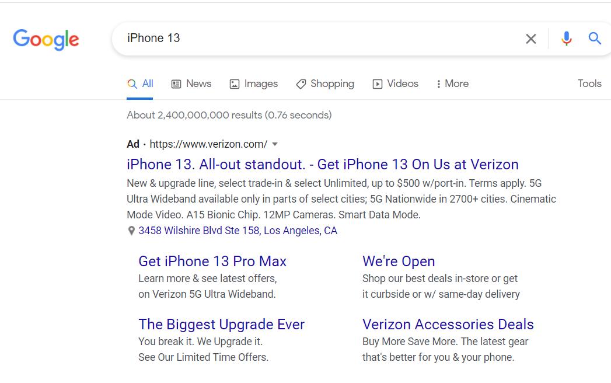Expand the verizon.com ad dropdown arrow
The image size is (611, 383).
click(275, 144)
